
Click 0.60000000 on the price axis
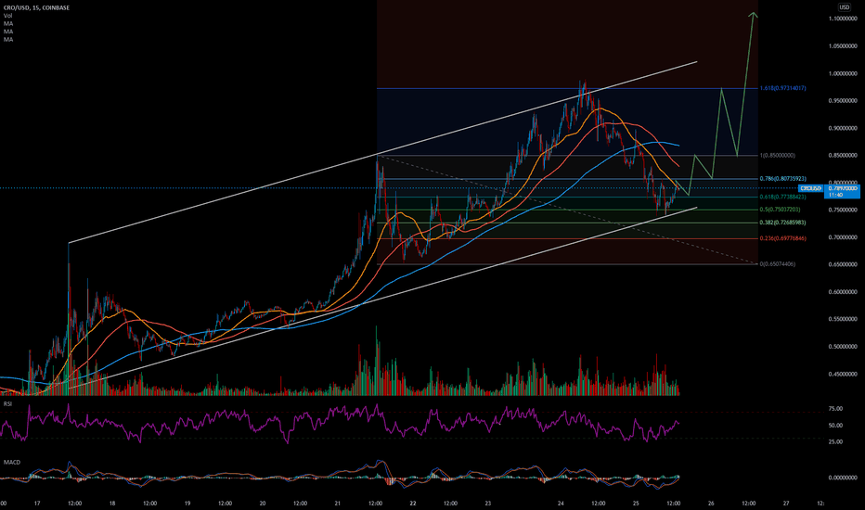843,292
